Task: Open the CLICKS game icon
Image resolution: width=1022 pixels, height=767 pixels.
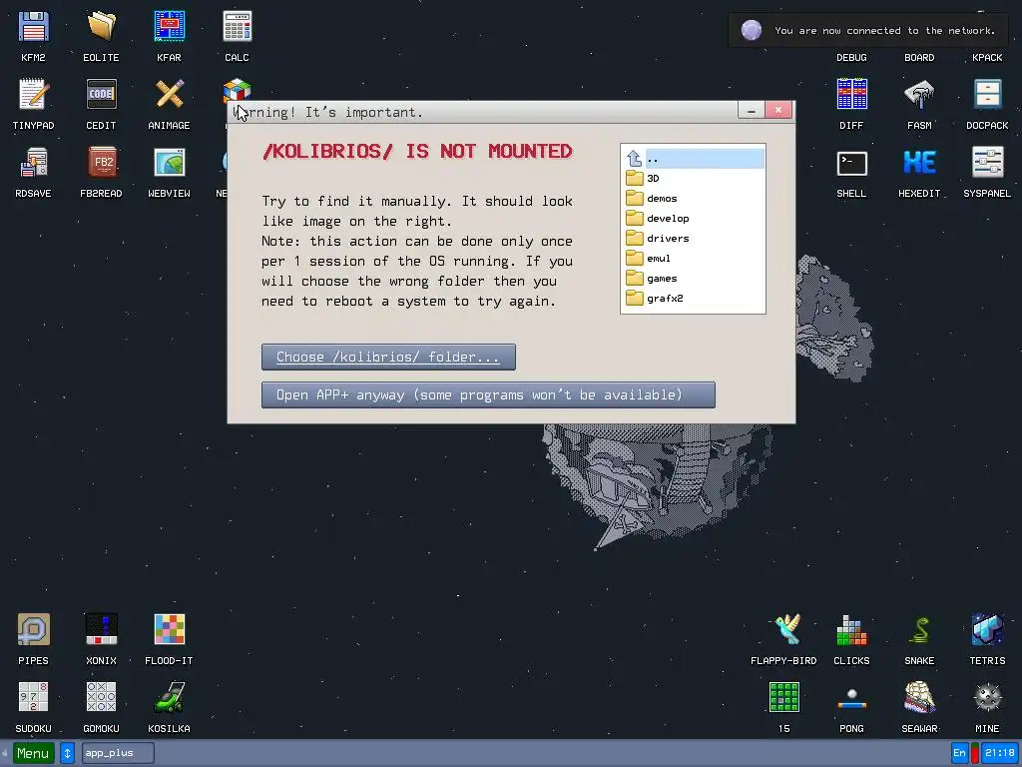Action: point(852,629)
